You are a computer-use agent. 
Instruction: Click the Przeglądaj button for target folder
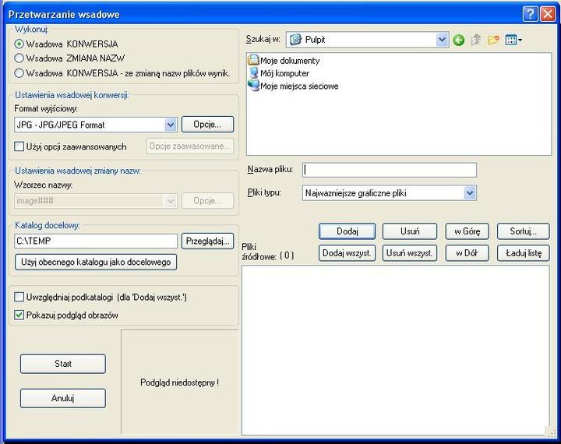point(208,241)
